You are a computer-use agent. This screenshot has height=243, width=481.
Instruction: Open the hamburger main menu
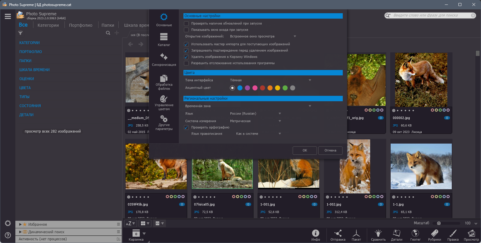pyautogui.click(x=8, y=17)
